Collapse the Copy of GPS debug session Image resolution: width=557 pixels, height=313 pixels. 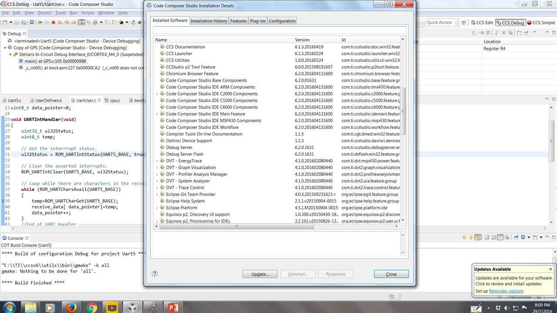[5, 47]
